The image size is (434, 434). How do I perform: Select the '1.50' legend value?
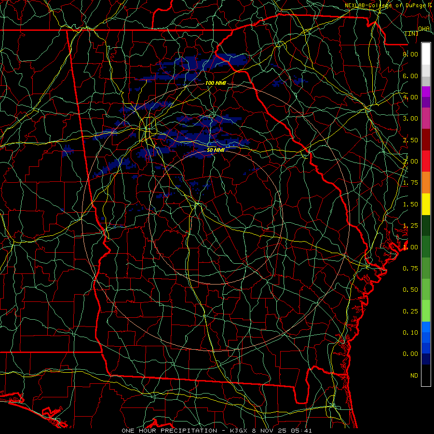(410, 204)
